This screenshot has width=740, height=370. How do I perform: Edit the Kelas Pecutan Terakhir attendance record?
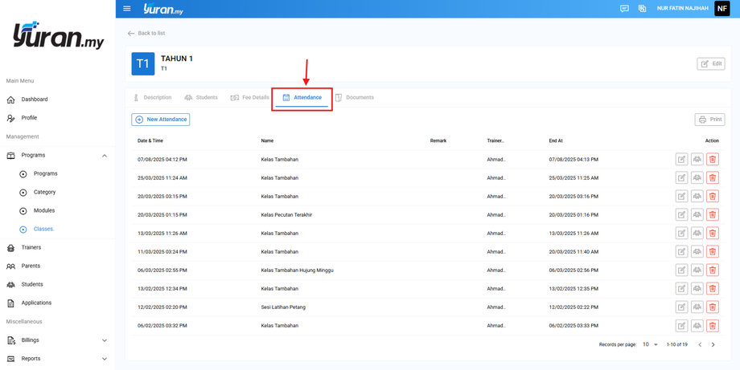(x=681, y=215)
